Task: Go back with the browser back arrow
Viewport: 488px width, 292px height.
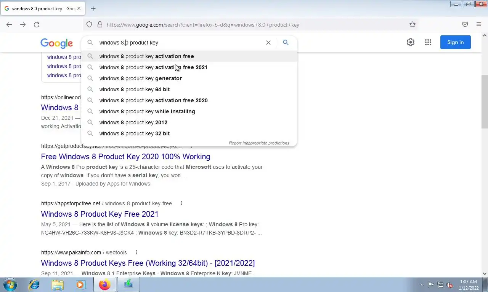Action: [9, 25]
